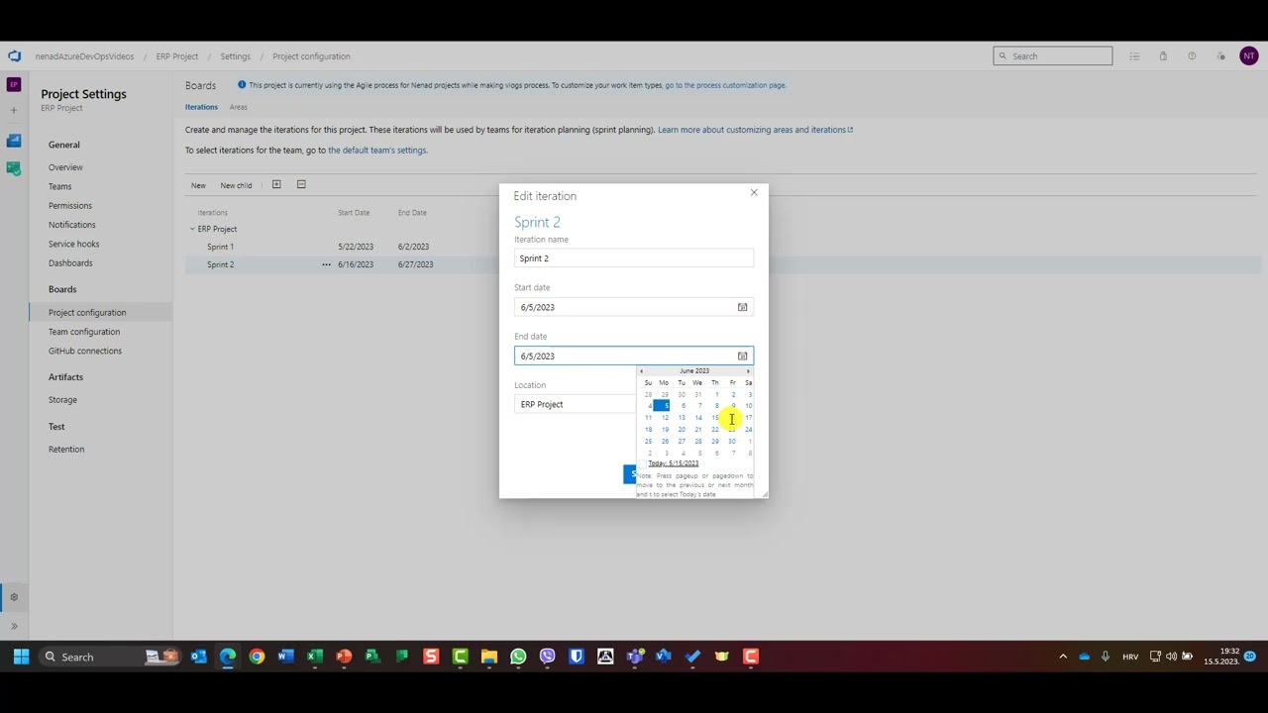Open Team configuration page
The height and width of the screenshot is (713, 1268).
84,332
